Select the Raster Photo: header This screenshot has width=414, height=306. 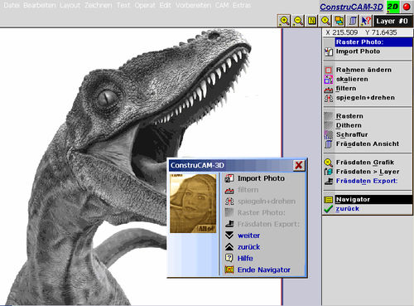pos(373,42)
